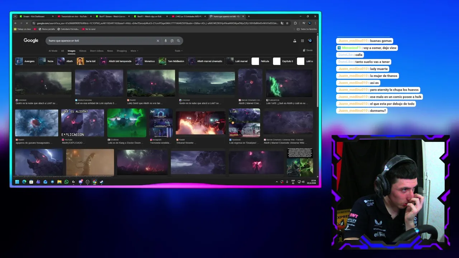Open the Loki es de Kang o Doctor Doom image

click(x=127, y=123)
